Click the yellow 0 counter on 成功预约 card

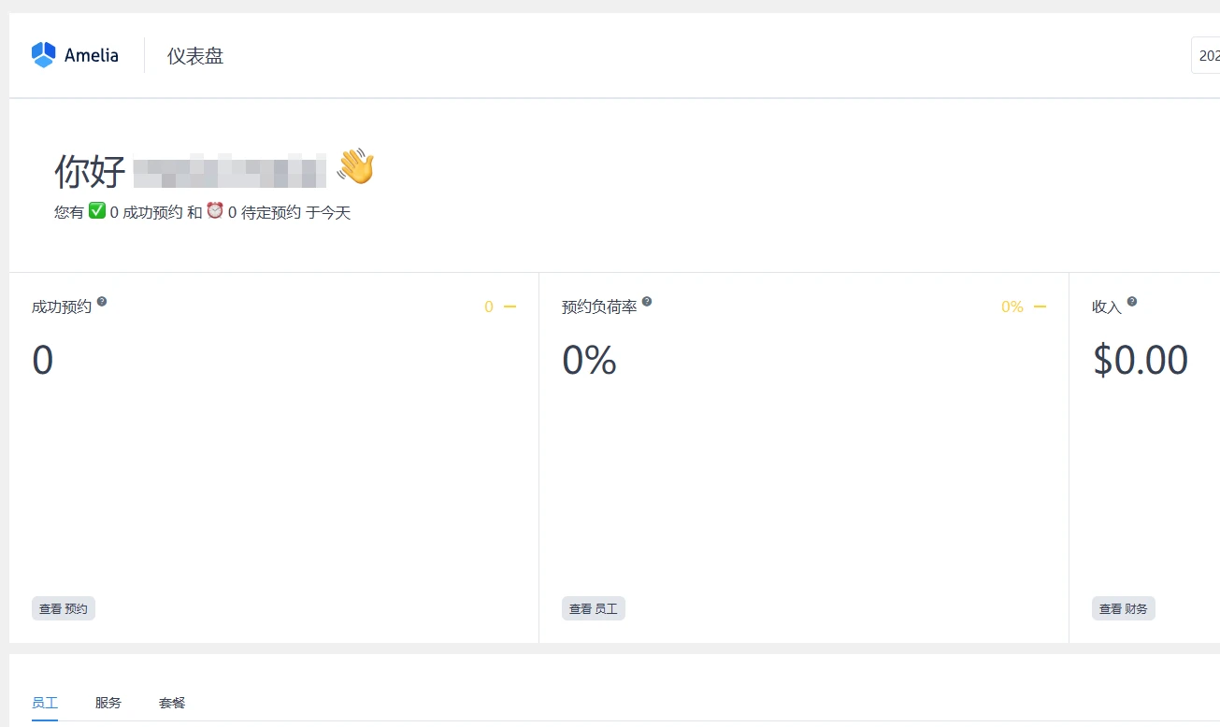tap(488, 306)
